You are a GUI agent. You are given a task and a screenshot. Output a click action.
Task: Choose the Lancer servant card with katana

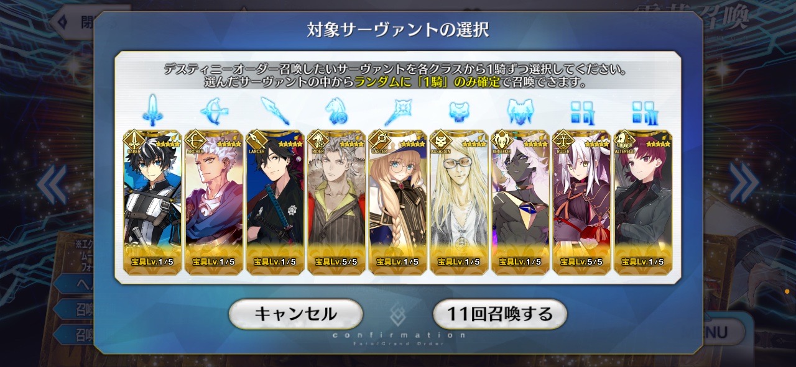274,202
